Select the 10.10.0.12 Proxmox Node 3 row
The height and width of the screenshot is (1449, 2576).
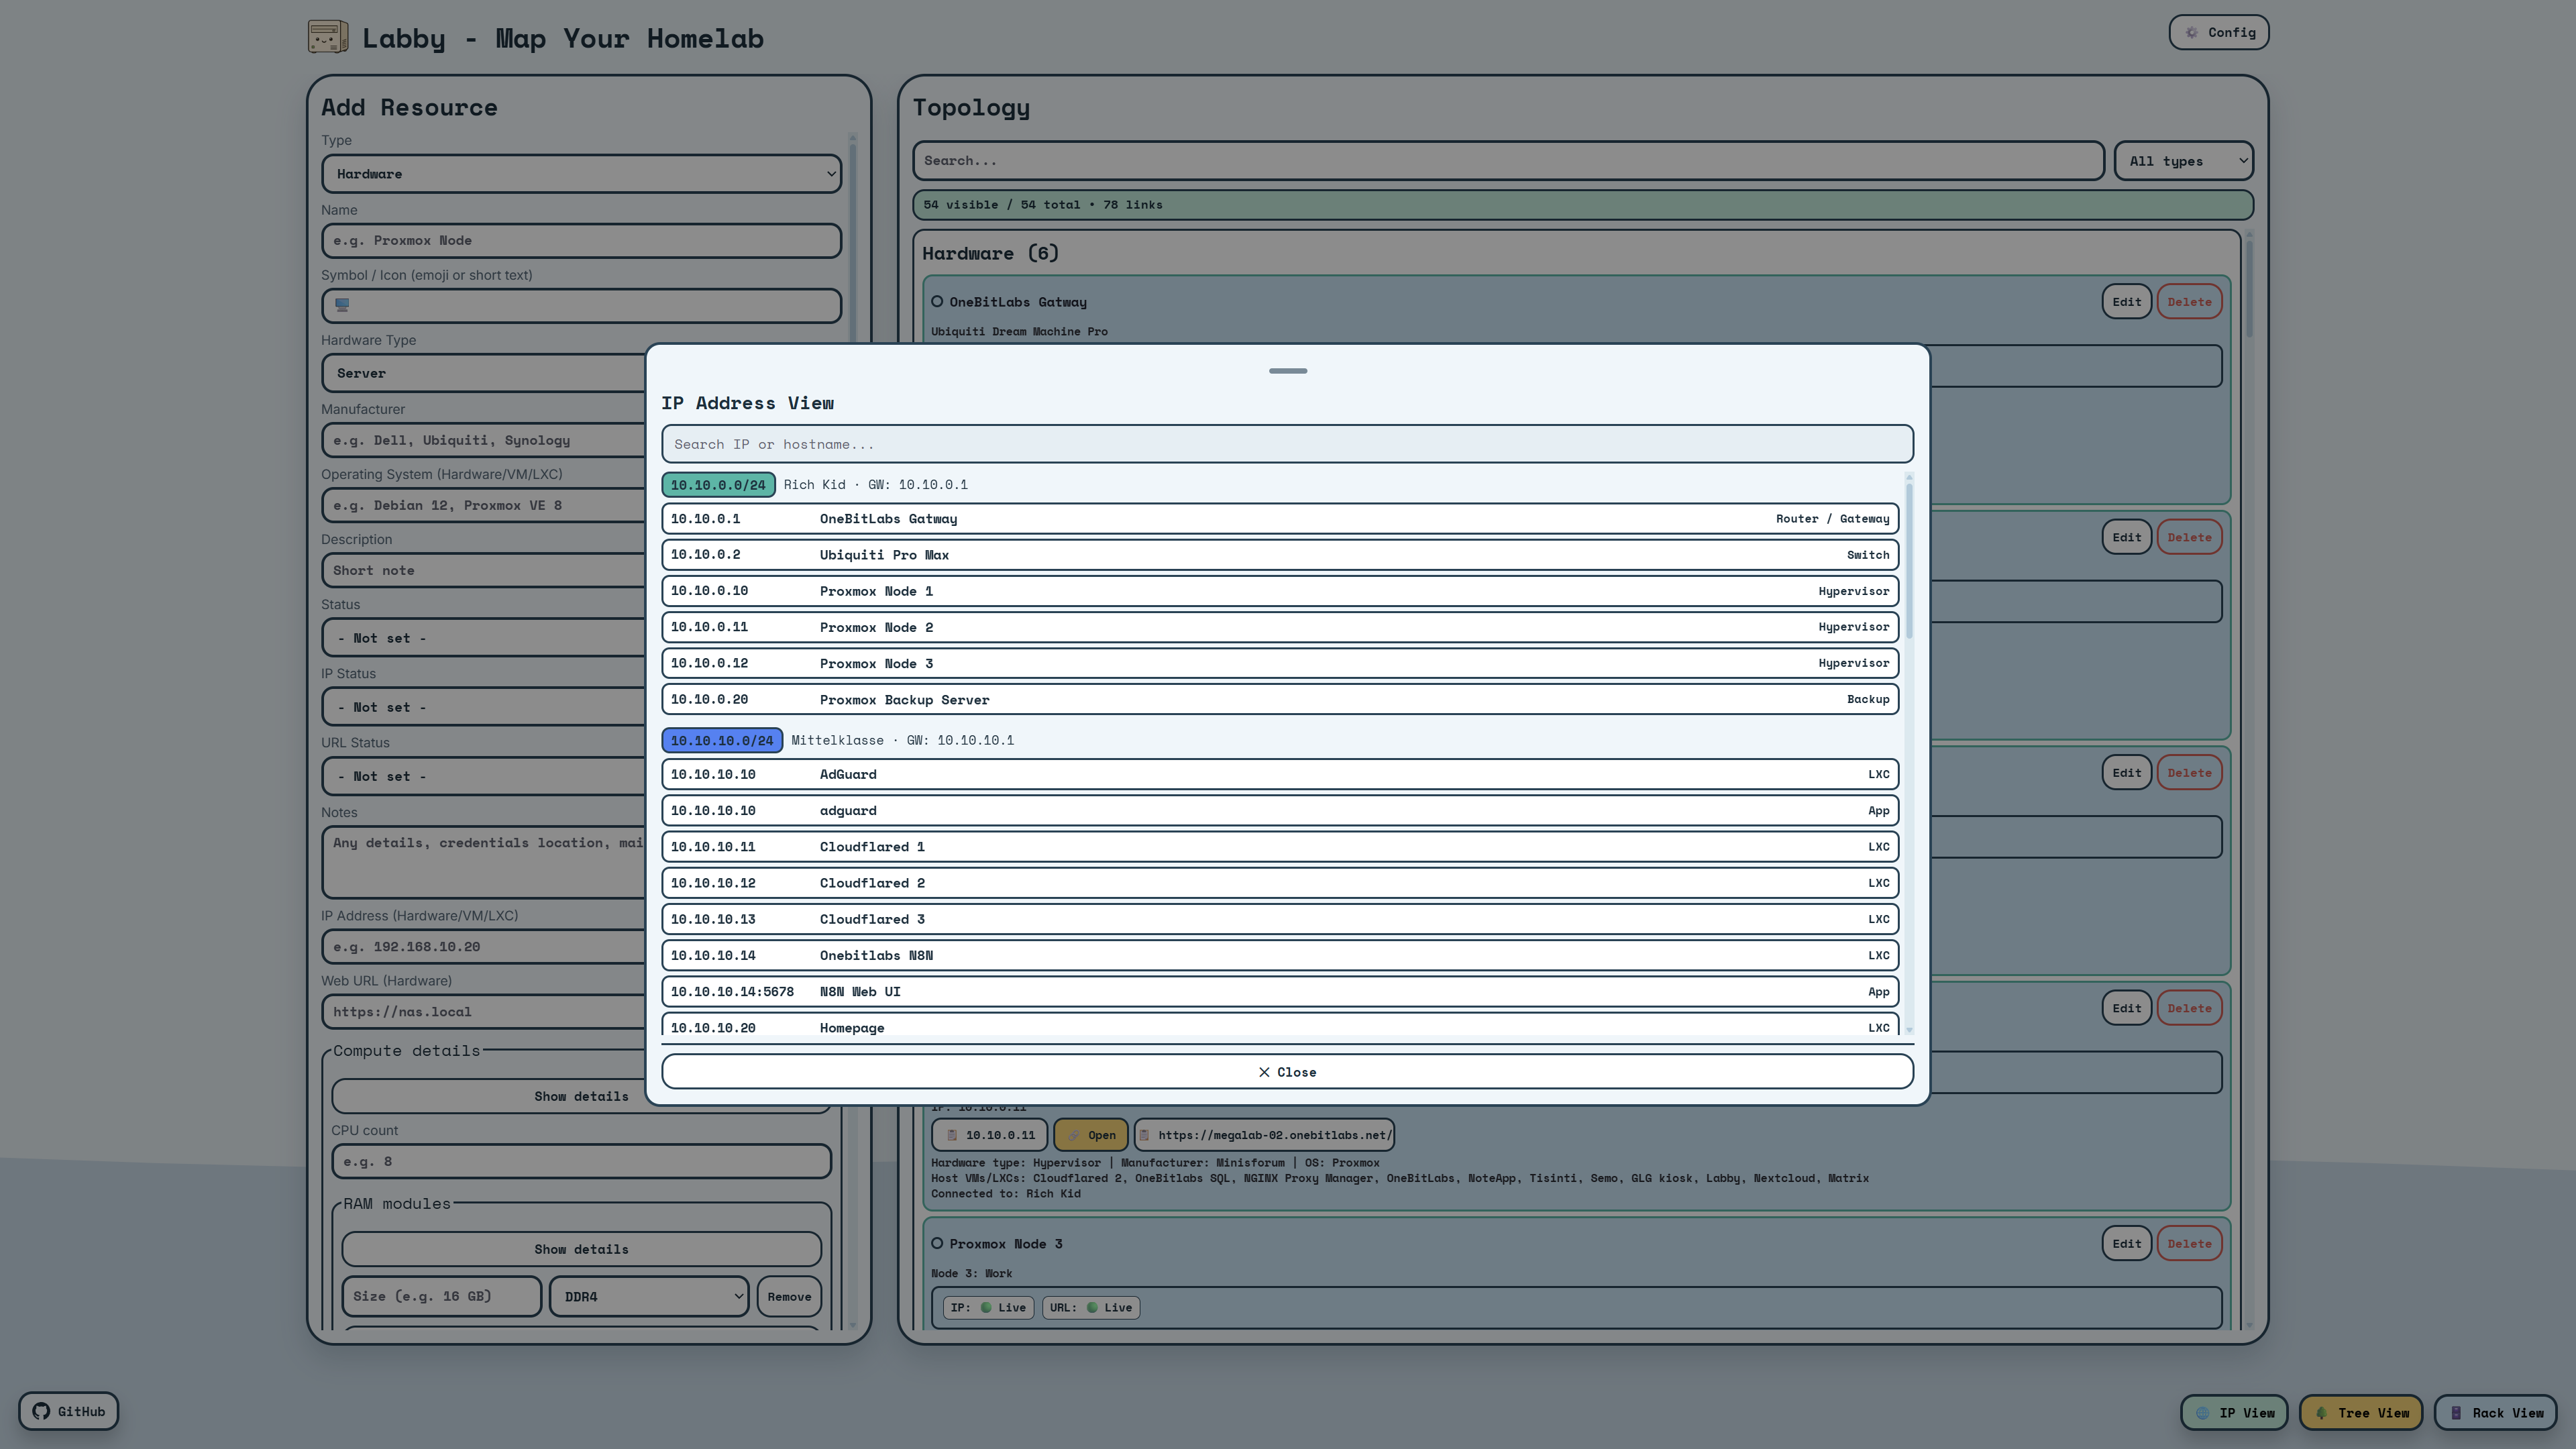[x=1280, y=663]
